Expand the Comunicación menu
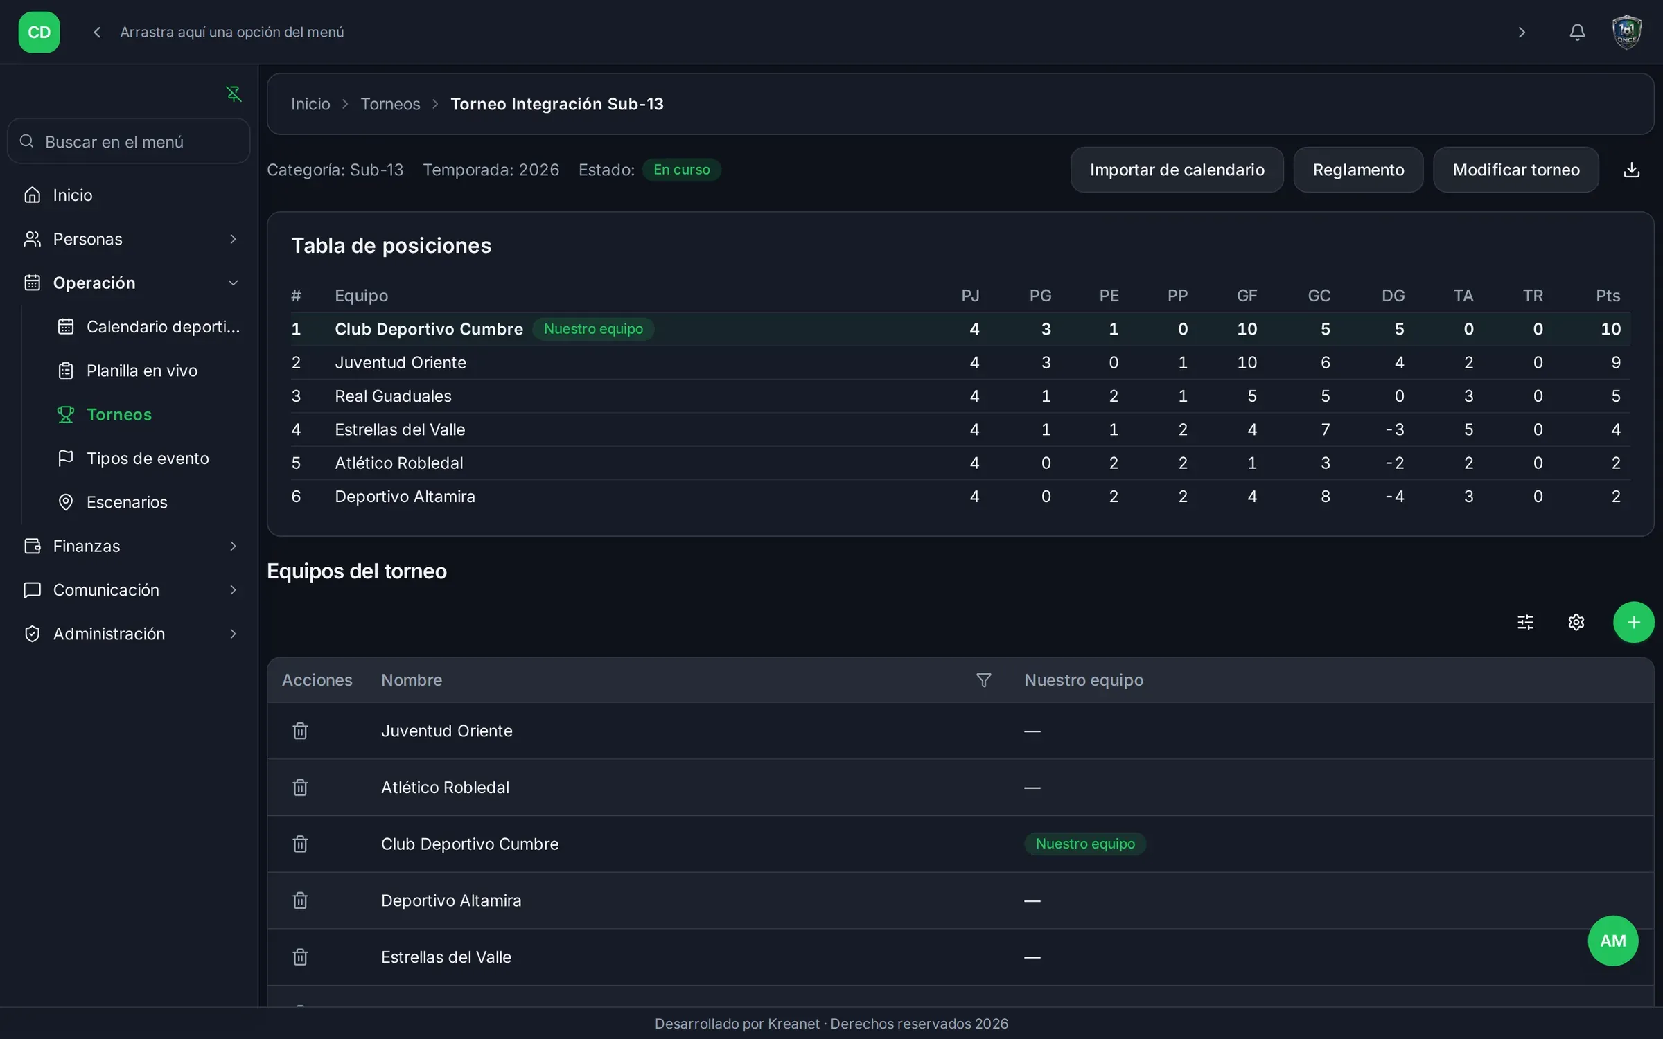This screenshot has height=1039, width=1663. click(129, 589)
